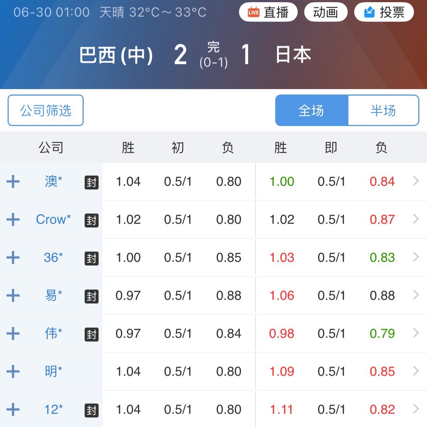Click the 初 column header
Screen dimensions: 427x427
point(177,147)
